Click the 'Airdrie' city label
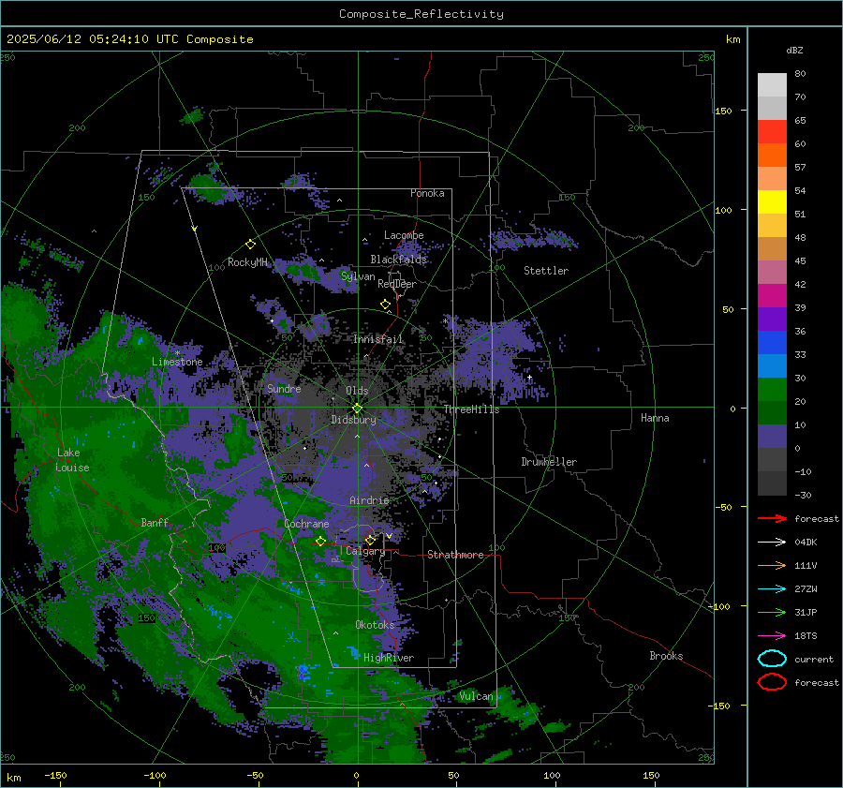 369,500
